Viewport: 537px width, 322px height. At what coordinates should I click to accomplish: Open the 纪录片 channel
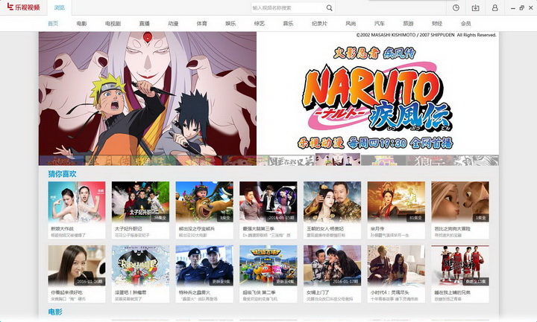tap(319, 24)
